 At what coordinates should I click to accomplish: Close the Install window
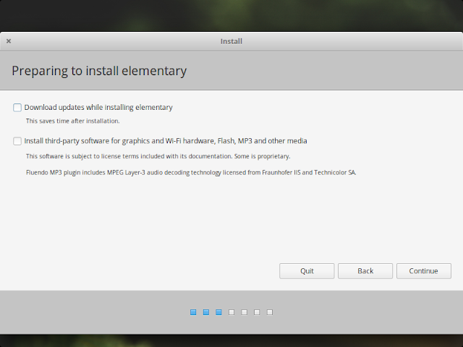point(9,41)
